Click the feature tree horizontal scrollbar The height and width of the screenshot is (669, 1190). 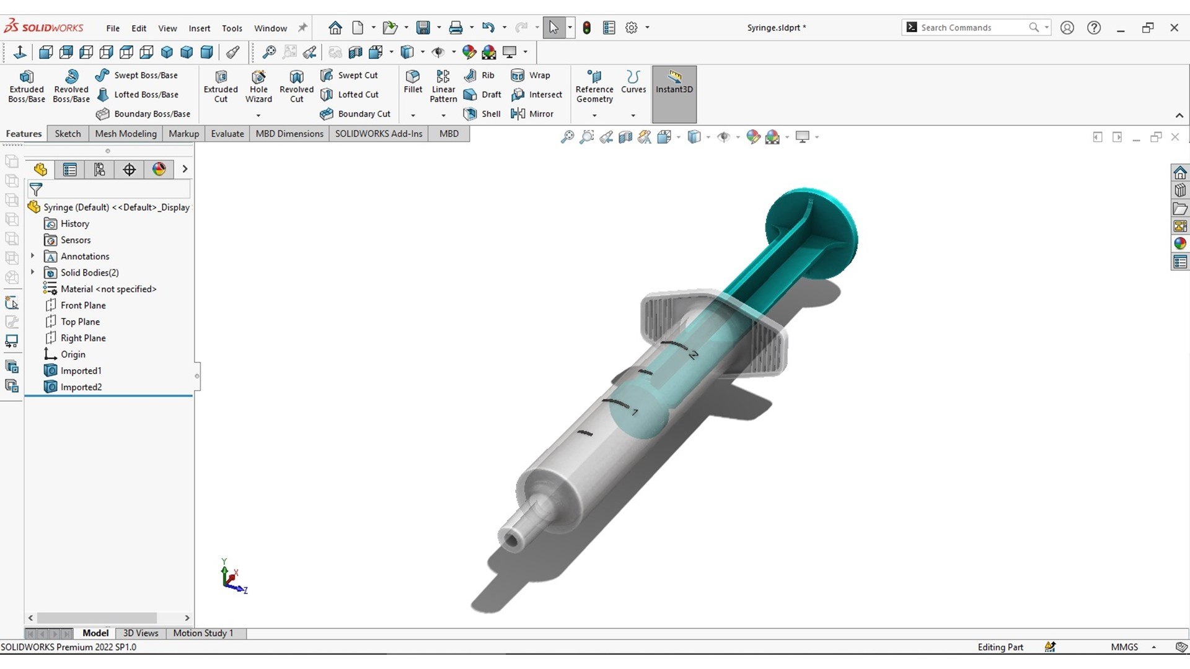97,618
